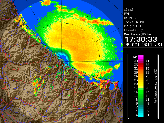The height and width of the screenshot is (123, 164).
Task: Click the green '14' legend color block
Action: coord(141,92)
